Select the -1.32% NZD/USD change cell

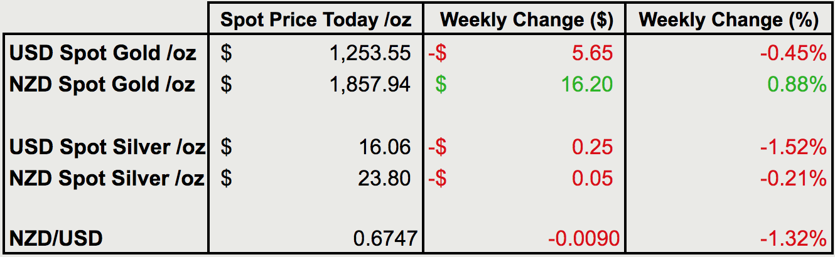[x=792, y=238]
